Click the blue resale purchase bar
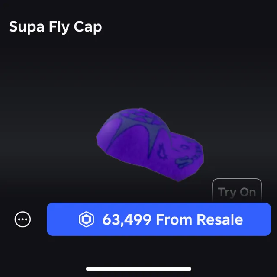This screenshot has height=277, width=277. (159, 219)
